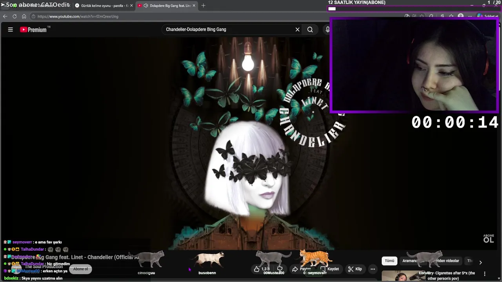Start voice search with the microphone icon
Image resolution: width=502 pixels, height=282 pixels.
pyautogui.click(x=327, y=29)
